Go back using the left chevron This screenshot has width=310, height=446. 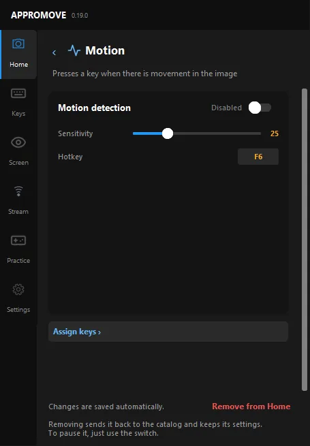click(54, 52)
